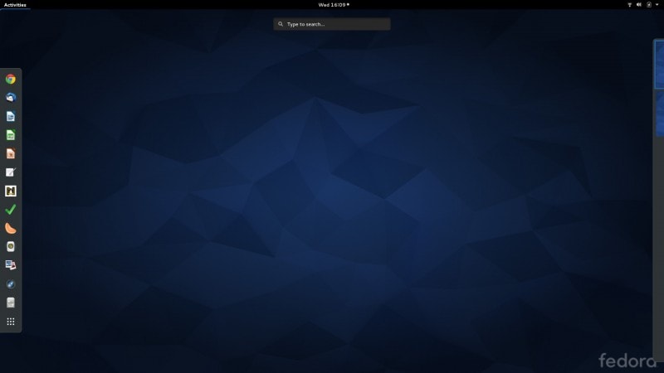
Task: Launch the black and yellow square app
Action: pyautogui.click(x=11, y=191)
